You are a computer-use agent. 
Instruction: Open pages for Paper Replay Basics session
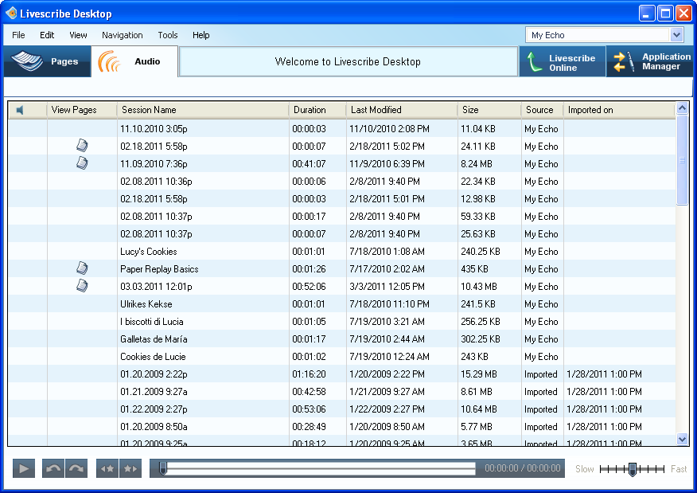tap(82, 268)
